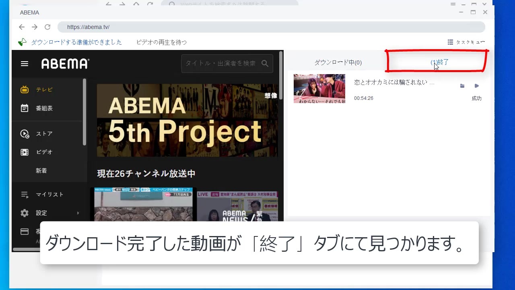
Task: Click the 成功 status label
Action: [477, 98]
